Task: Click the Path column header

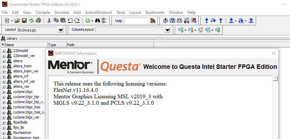Action: [110, 45]
